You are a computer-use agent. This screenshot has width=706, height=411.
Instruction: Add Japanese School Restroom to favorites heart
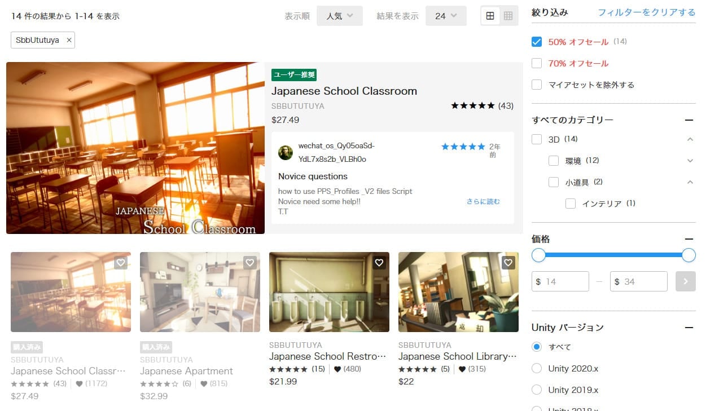coord(379,263)
